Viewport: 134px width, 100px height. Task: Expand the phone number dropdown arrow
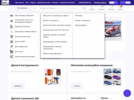click(92, 2)
